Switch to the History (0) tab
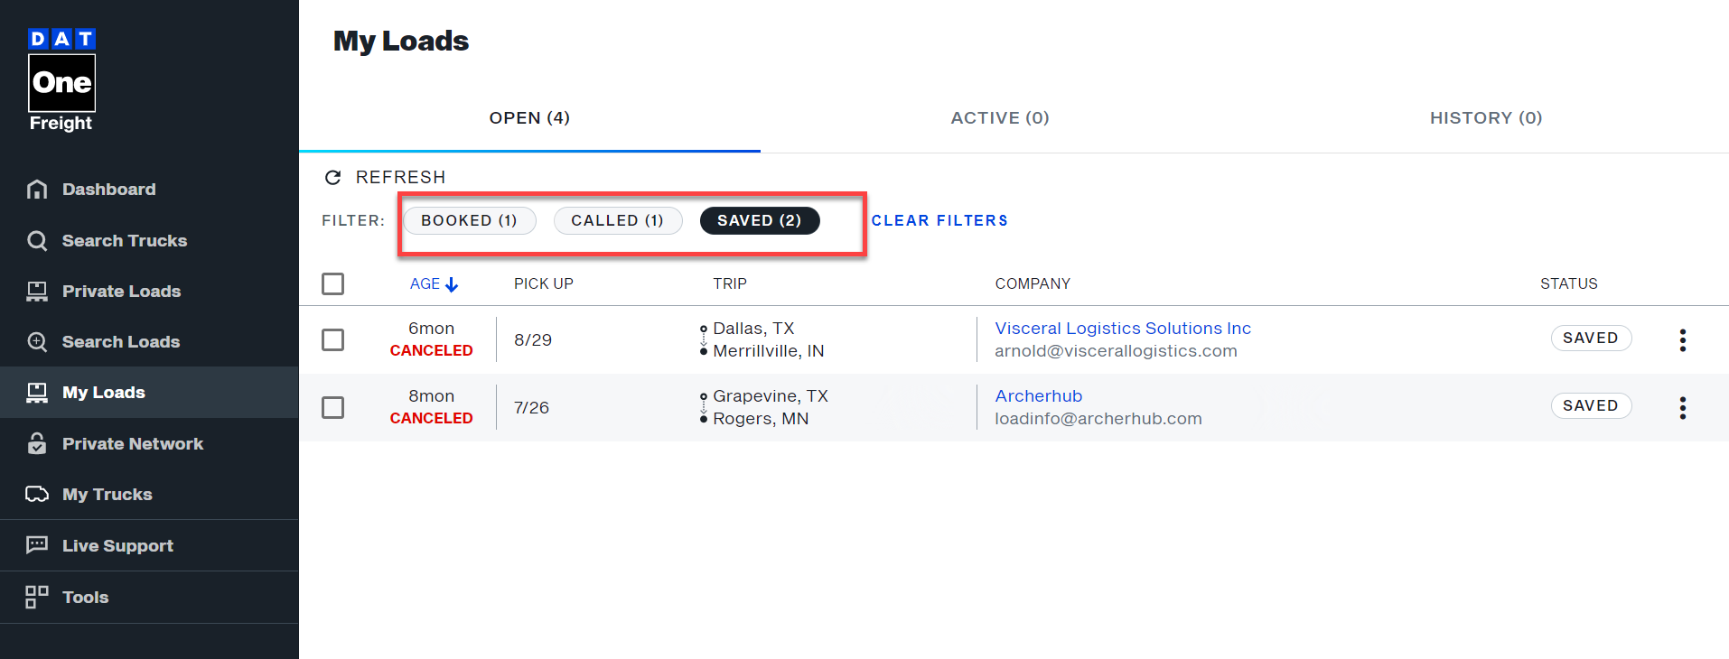Image resolution: width=1729 pixels, height=659 pixels. [x=1485, y=118]
